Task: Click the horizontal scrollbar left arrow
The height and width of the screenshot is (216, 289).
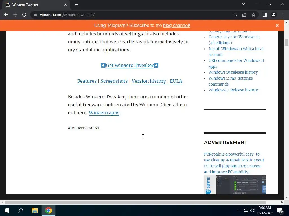Action: coord(2,202)
